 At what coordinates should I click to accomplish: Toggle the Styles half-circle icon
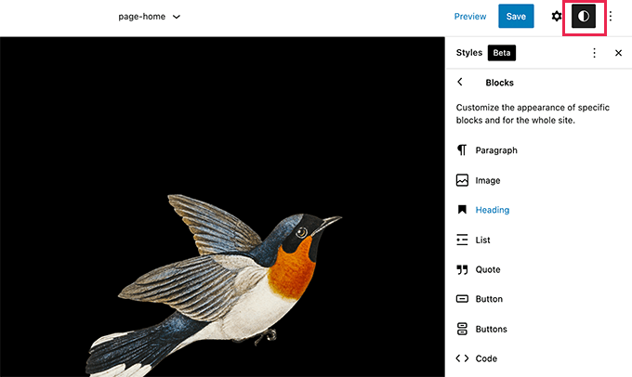(x=583, y=17)
